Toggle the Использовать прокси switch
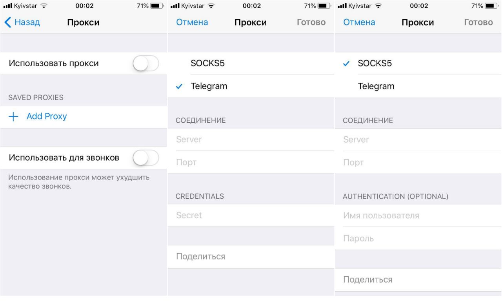Viewport: 502px width, 301px height. click(146, 63)
